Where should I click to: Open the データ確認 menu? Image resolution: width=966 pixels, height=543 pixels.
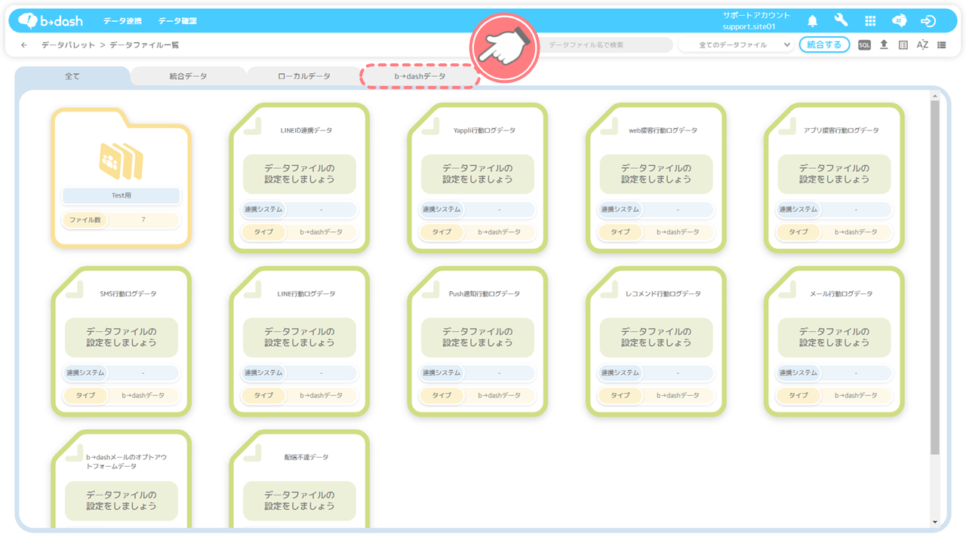[177, 21]
